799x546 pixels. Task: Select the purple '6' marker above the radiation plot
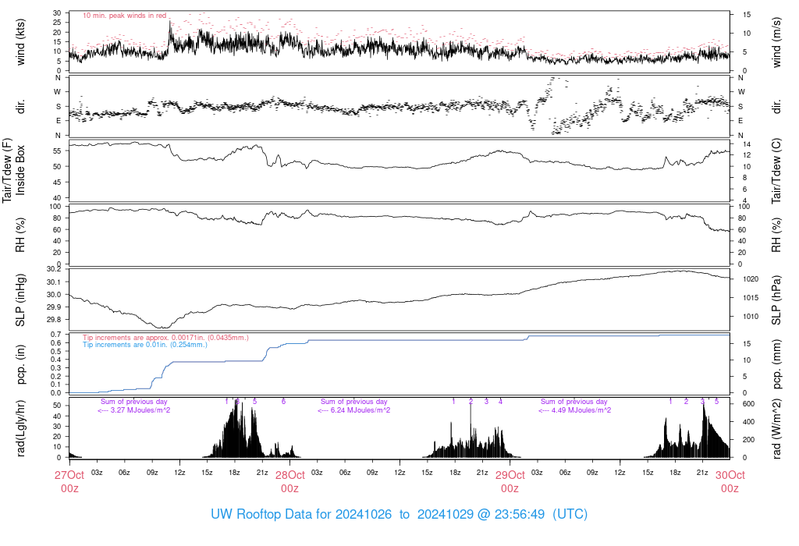(x=284, y=402)
